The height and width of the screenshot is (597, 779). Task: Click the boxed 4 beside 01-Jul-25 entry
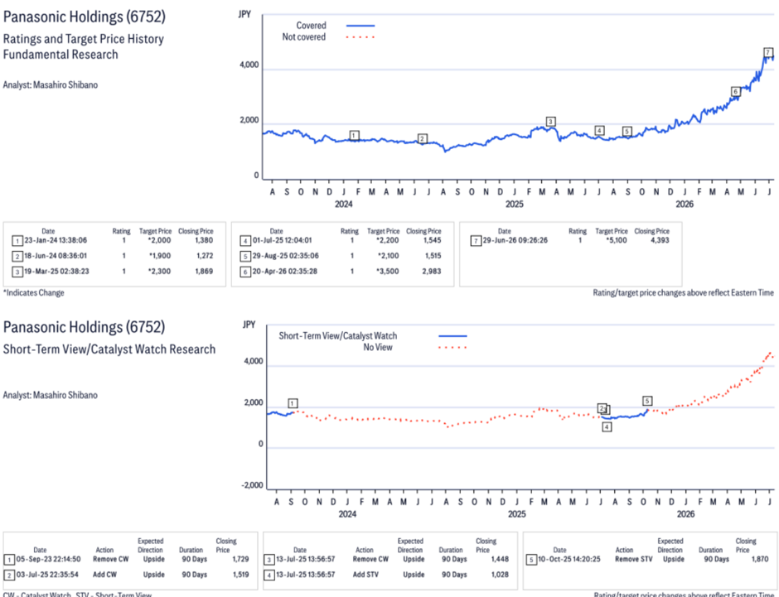pyautogui.click(x=245, y=241)
